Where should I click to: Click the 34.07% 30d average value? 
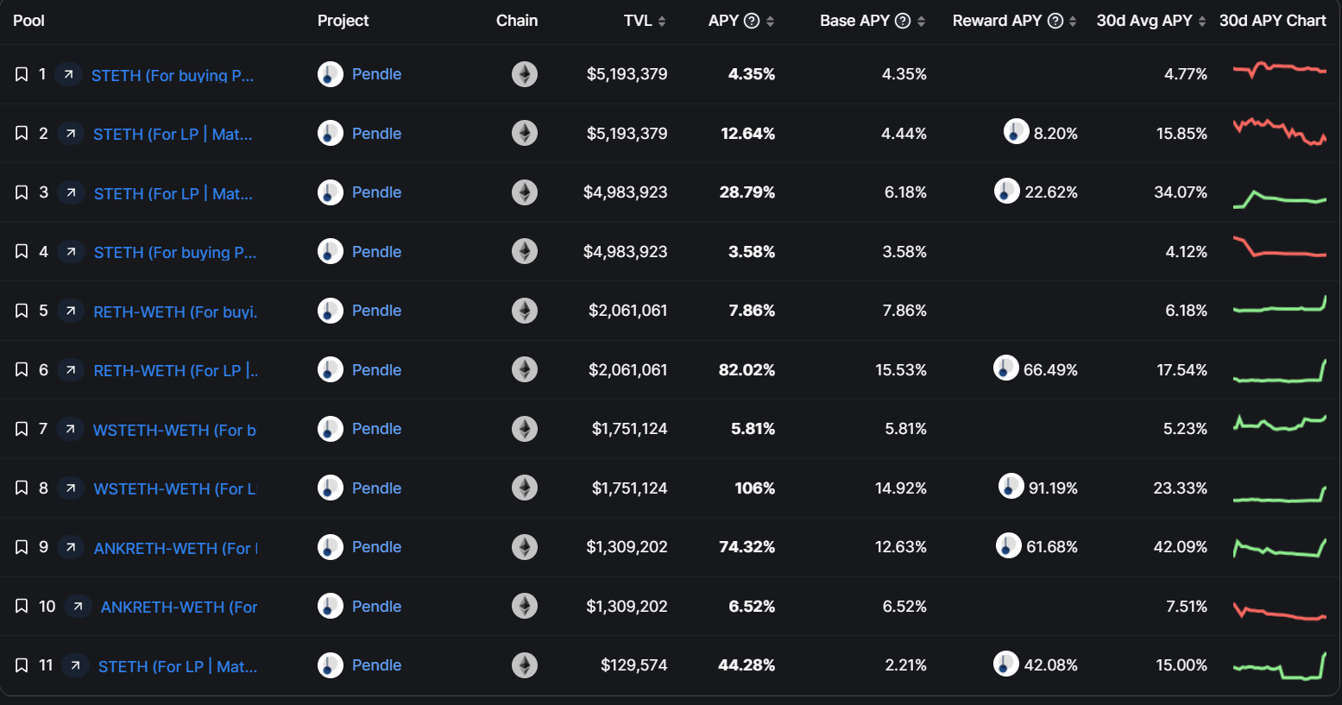[x=1181, y=192]
